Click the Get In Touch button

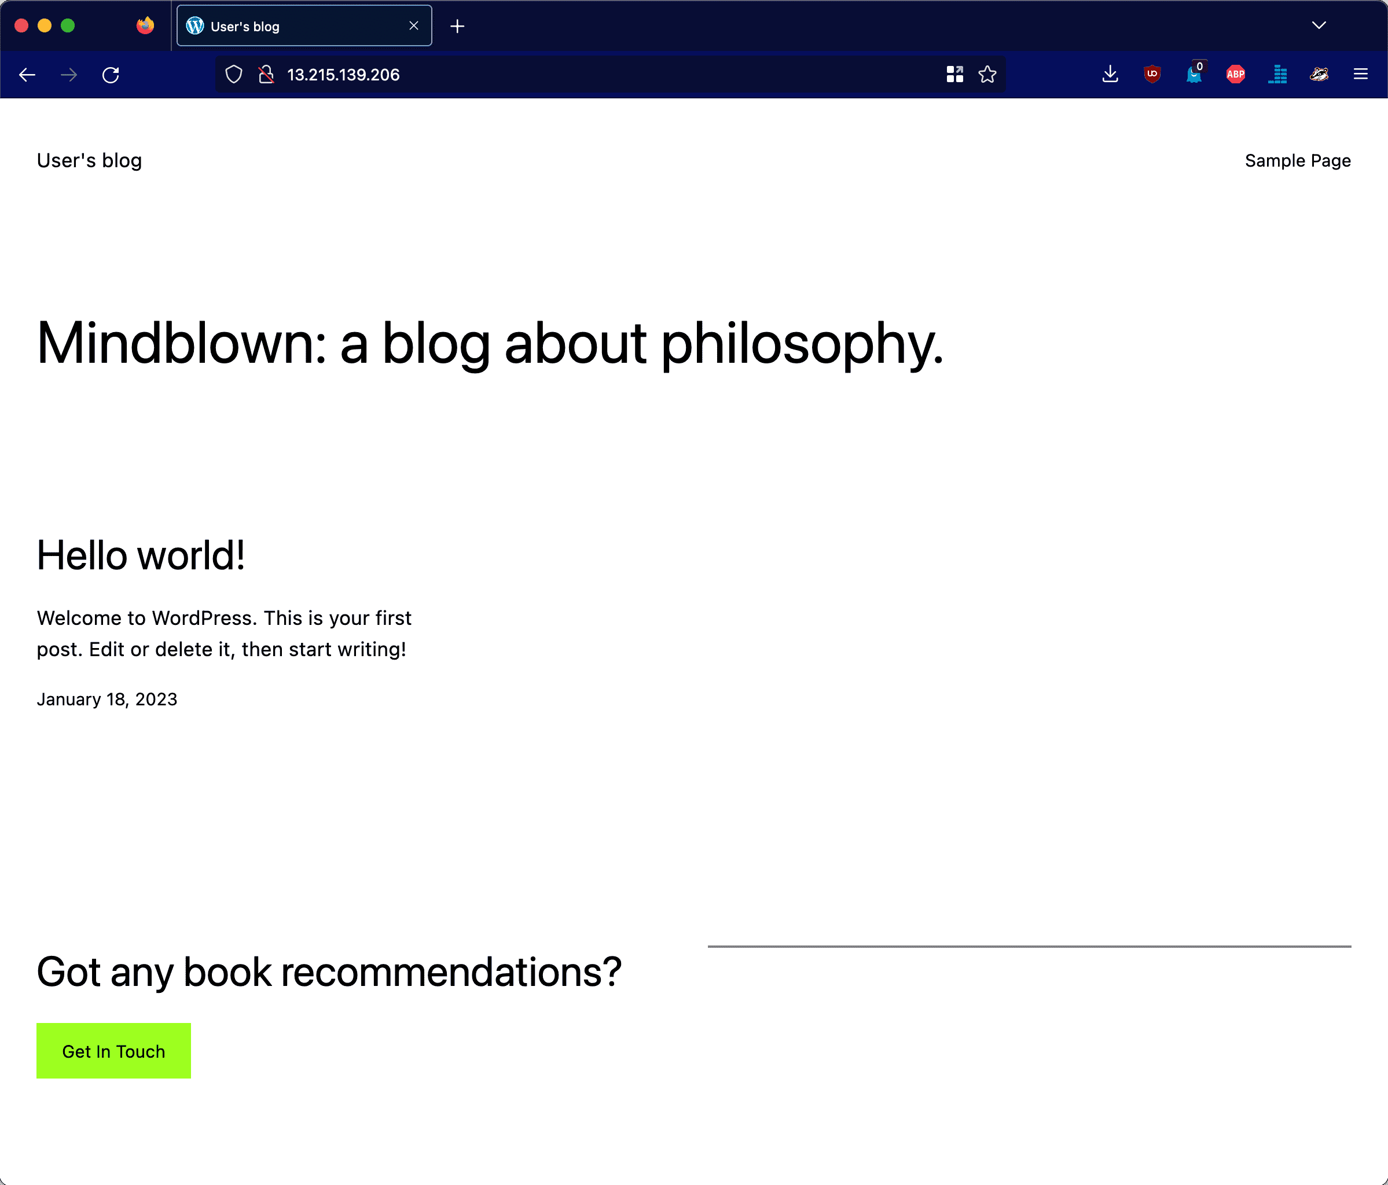[113, 1050]
